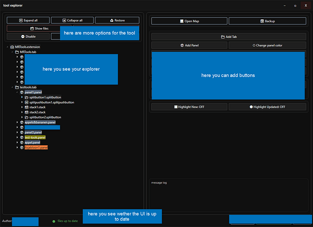Collapse the testtools.tab node arrow
313x227 pixels.
click(12, 87)
